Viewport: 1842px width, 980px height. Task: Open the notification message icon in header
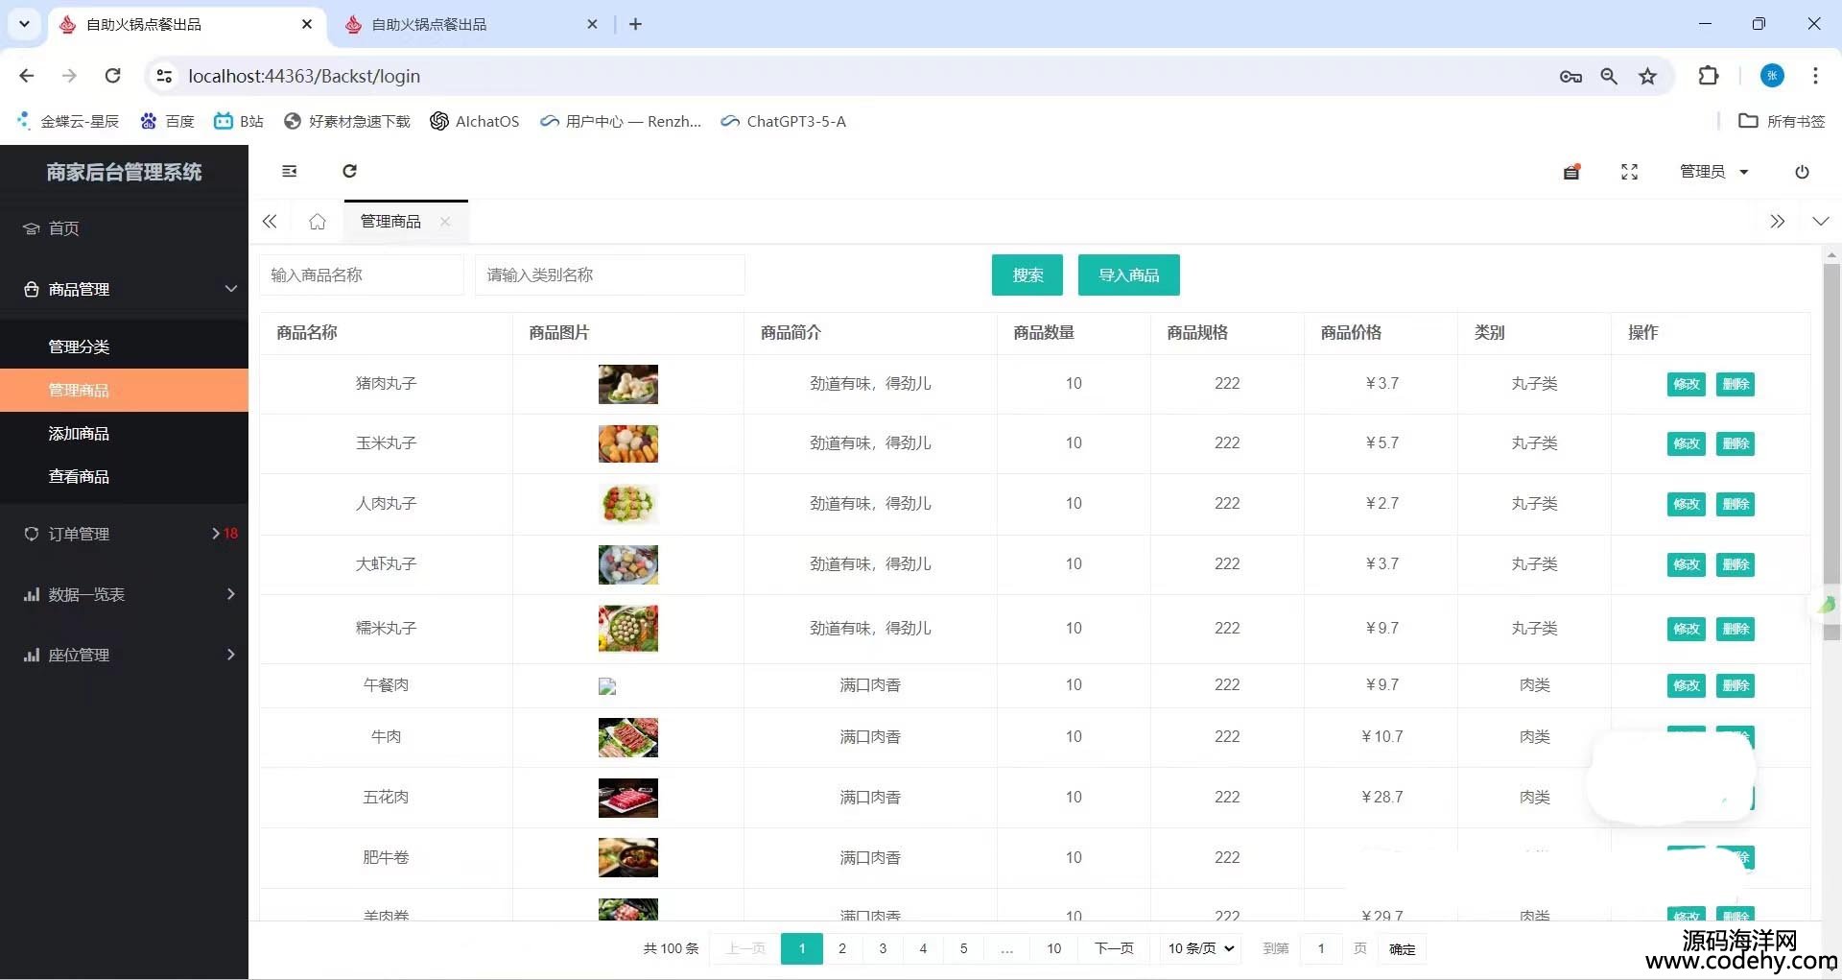[x=1571, y=172]
